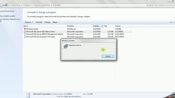
Task: Click the Back navigation button
Action: click(1, 5)
